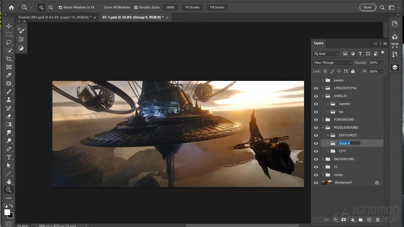This screenshot has height=227, width=404.
Task: Open the Kind filter dropdown
Action: [326, 53]
